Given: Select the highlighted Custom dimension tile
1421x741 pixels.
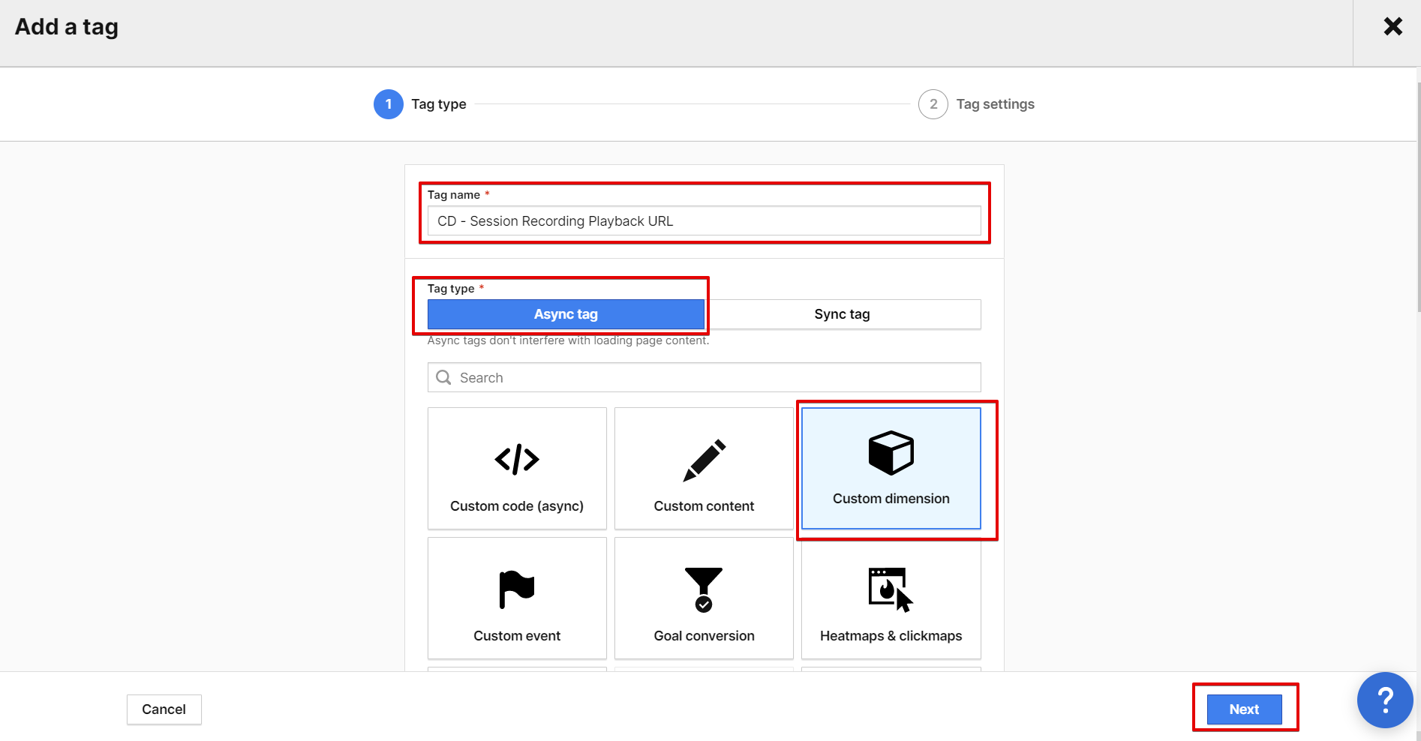Looking at the screenshot, I should pos(891,469).
